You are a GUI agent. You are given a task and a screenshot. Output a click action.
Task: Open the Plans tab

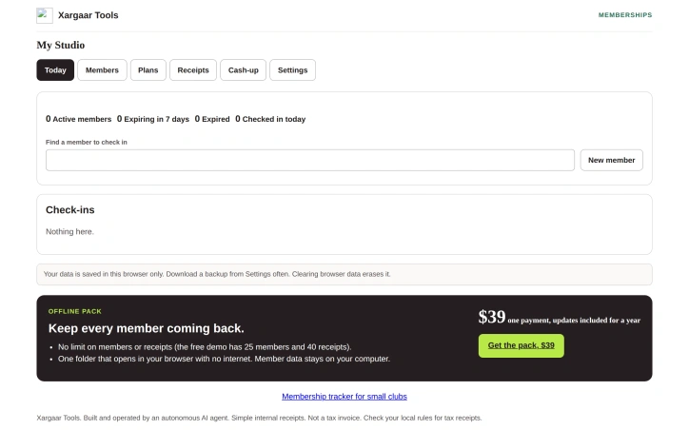148,70
